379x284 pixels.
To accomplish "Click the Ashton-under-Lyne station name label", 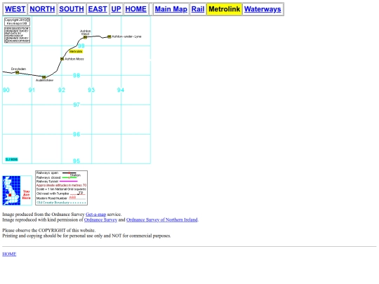I will click(x=126, y=36).
